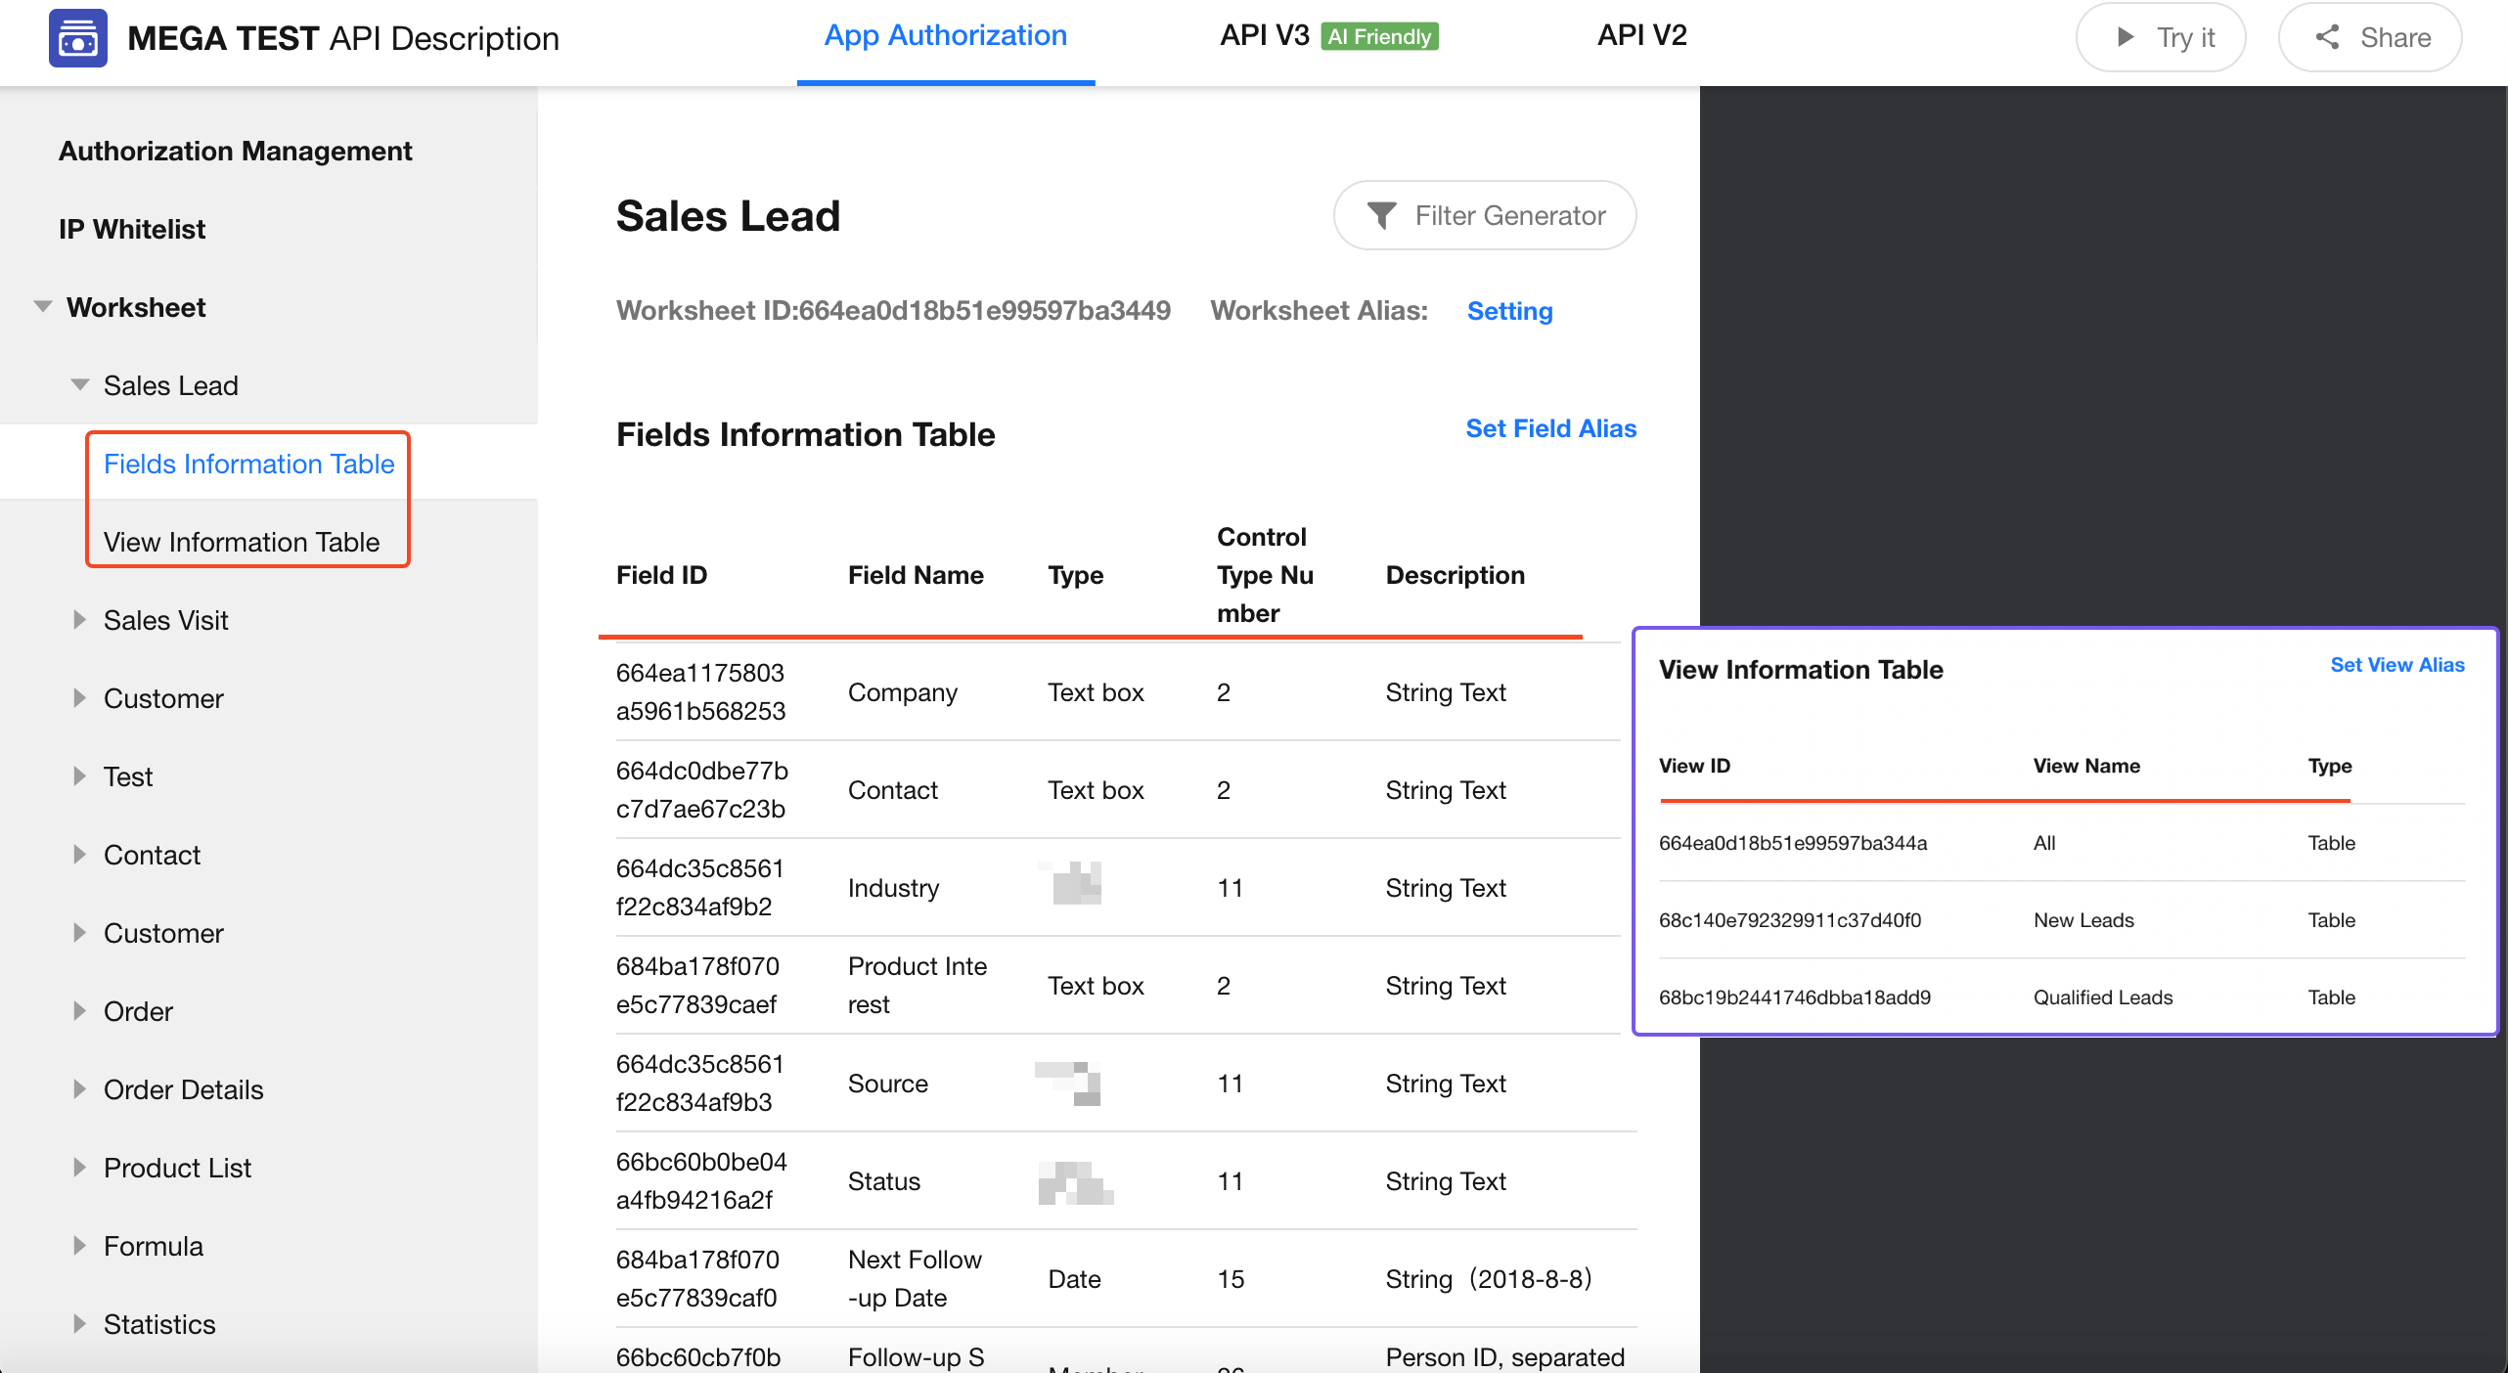The height and width of the screenshot is (1373, 2508).
Task: Expand the Sales Visit worksheet
Action: (80, 620)
